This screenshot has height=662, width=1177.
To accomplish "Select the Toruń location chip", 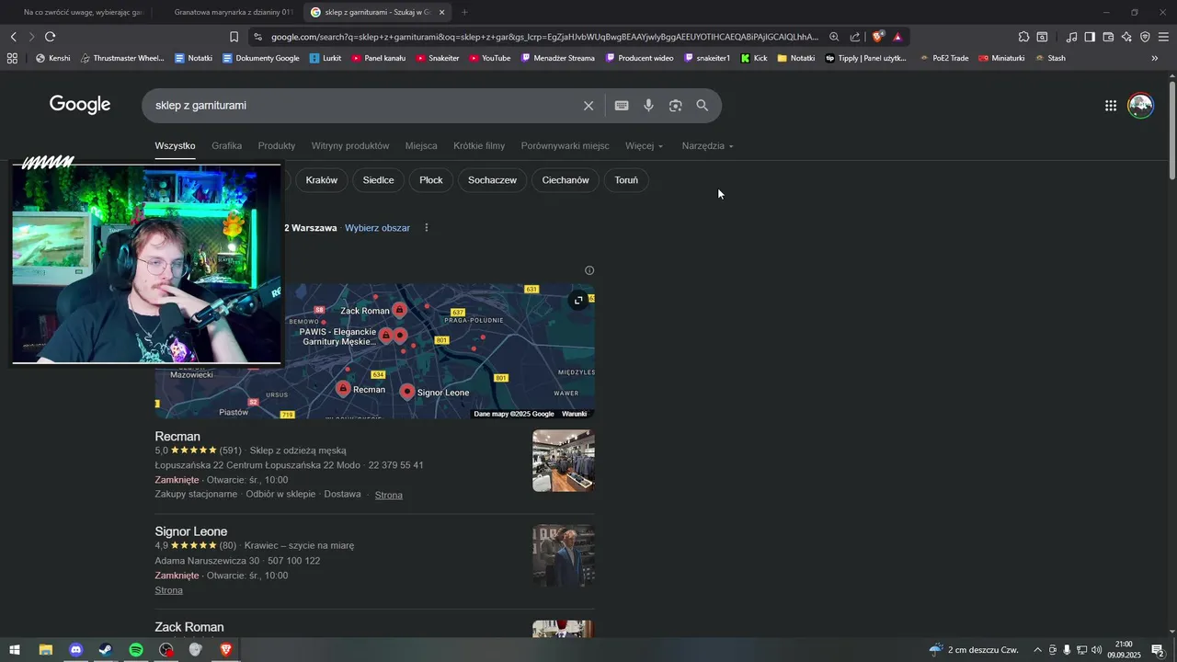I will [626, 180].
